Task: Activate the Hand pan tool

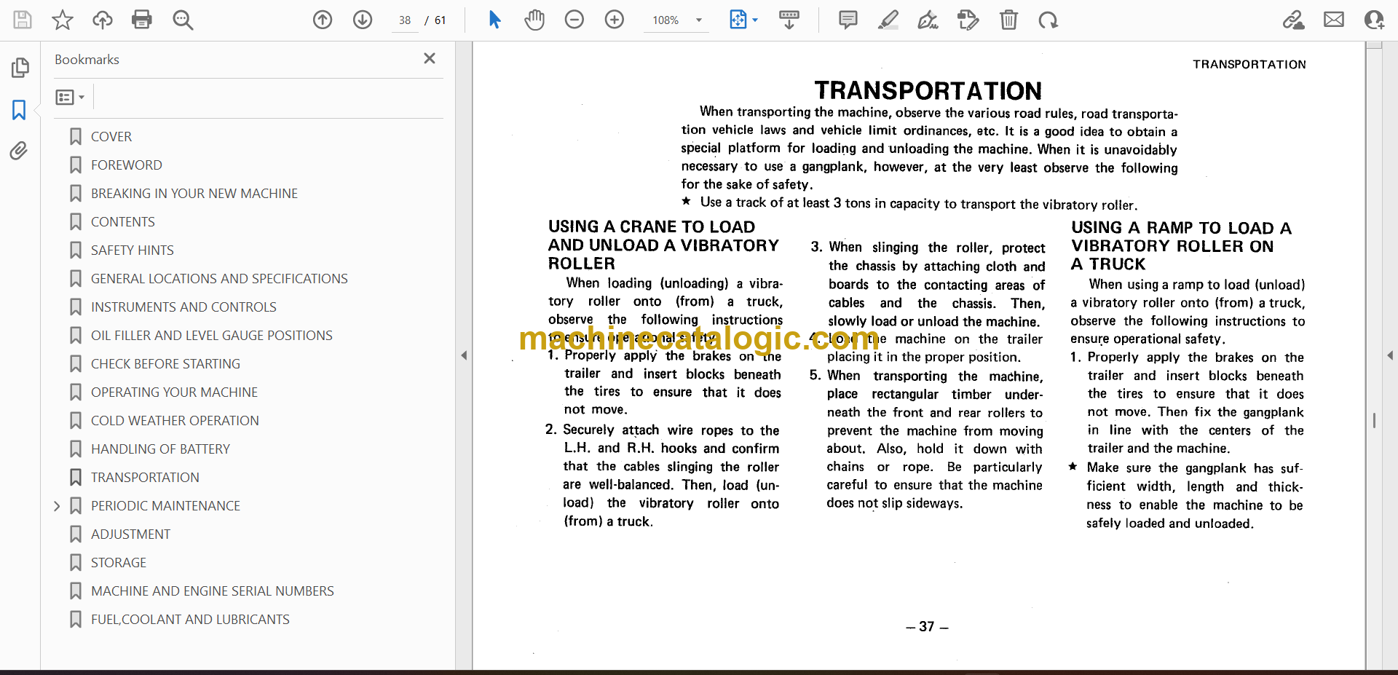Action: 534,20
